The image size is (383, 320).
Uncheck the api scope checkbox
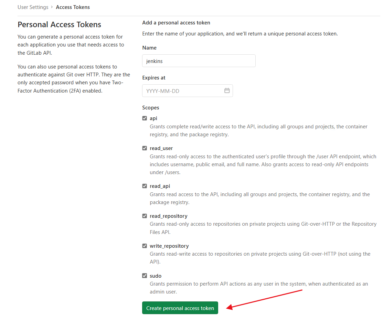[x=145, y=118]
